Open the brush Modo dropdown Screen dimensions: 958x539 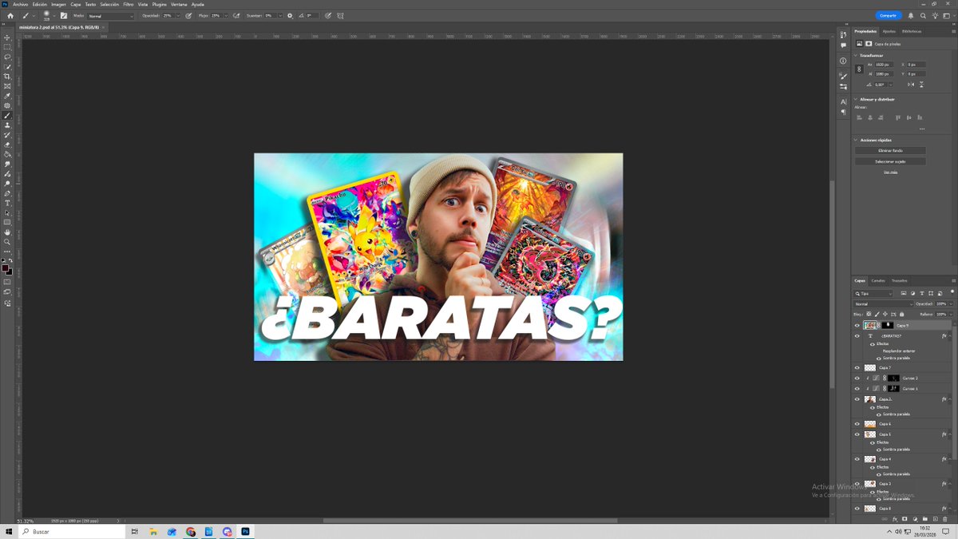pyautogui.click(x=112, y=16)
